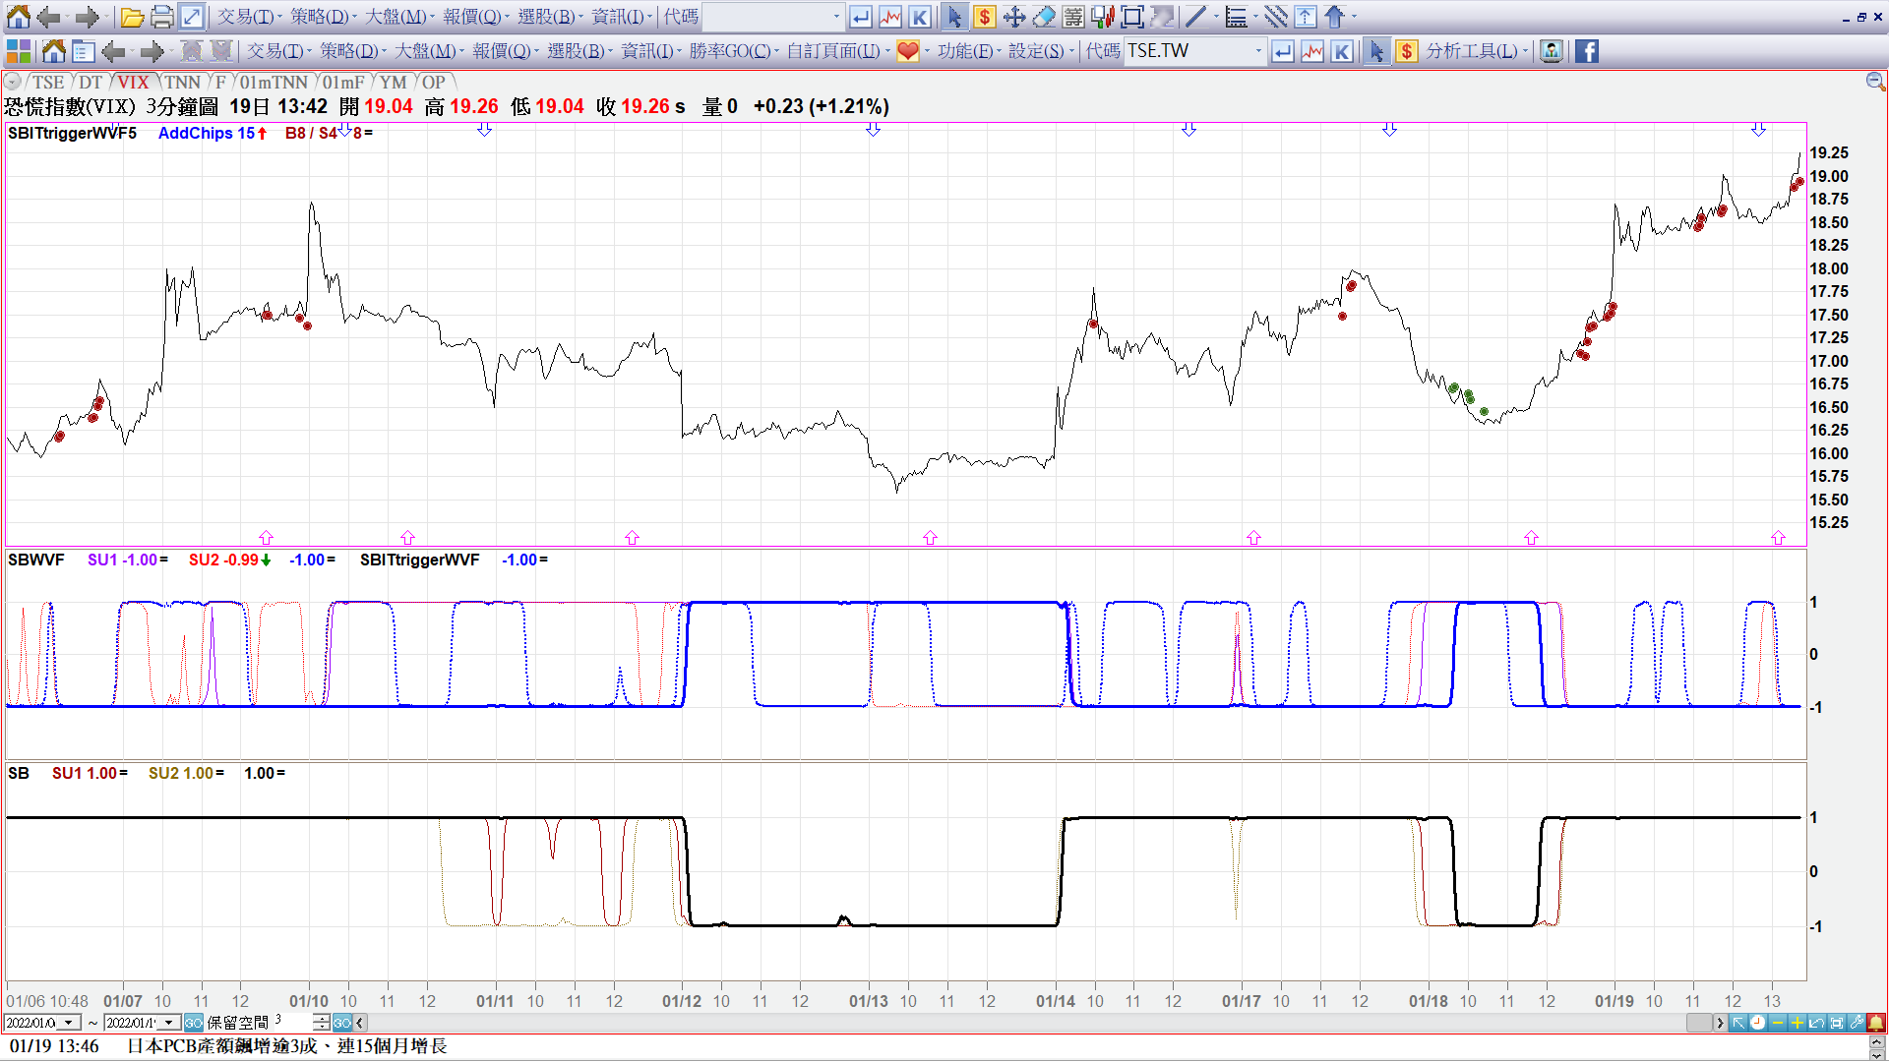Image resolution: width=1889 pixels, height=1062 pixels.
Task: Toggle the crosshair move tool
Action: pyautogui.click(x=1014, y=17)
